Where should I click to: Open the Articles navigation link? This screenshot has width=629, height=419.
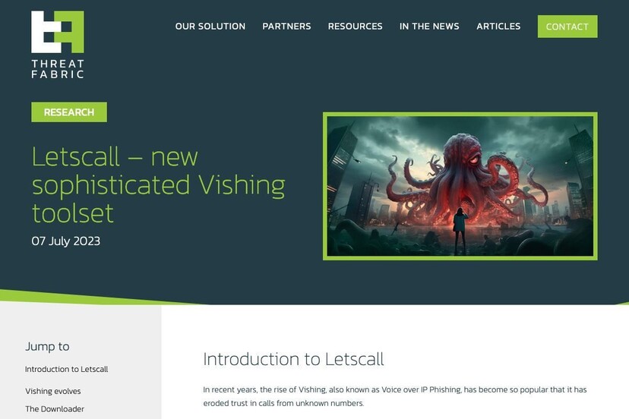pos(498,27)
